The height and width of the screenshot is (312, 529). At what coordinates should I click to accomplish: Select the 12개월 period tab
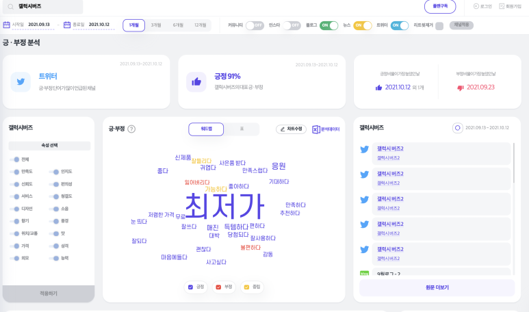[200, 25]
